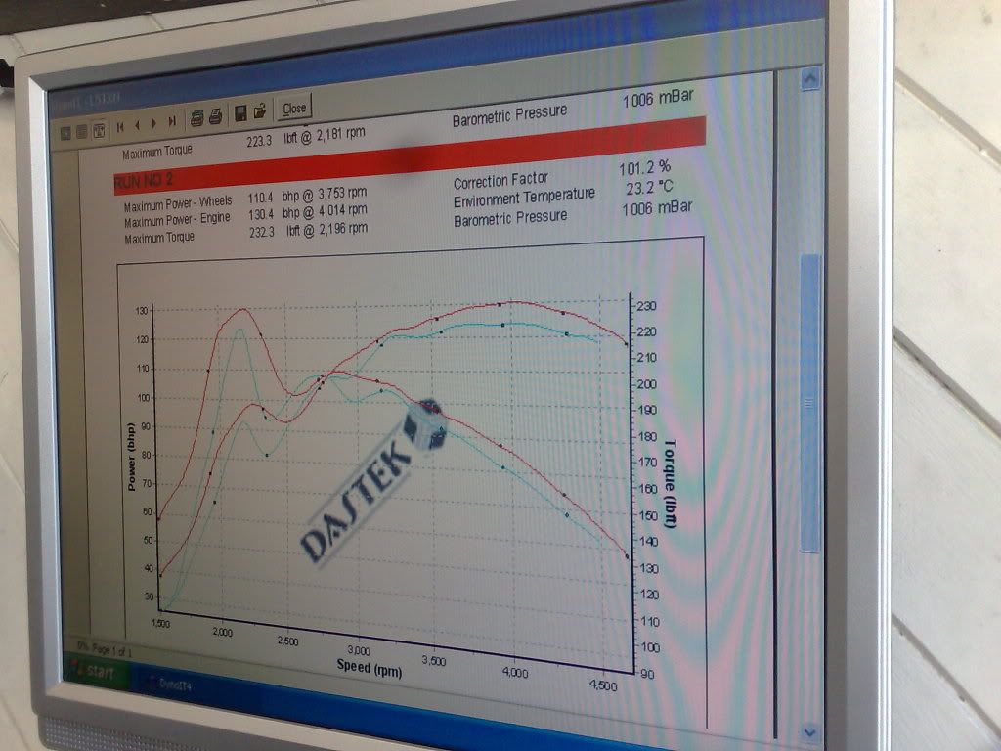
Task: Go to the previous report page
Action: point(137,126)
